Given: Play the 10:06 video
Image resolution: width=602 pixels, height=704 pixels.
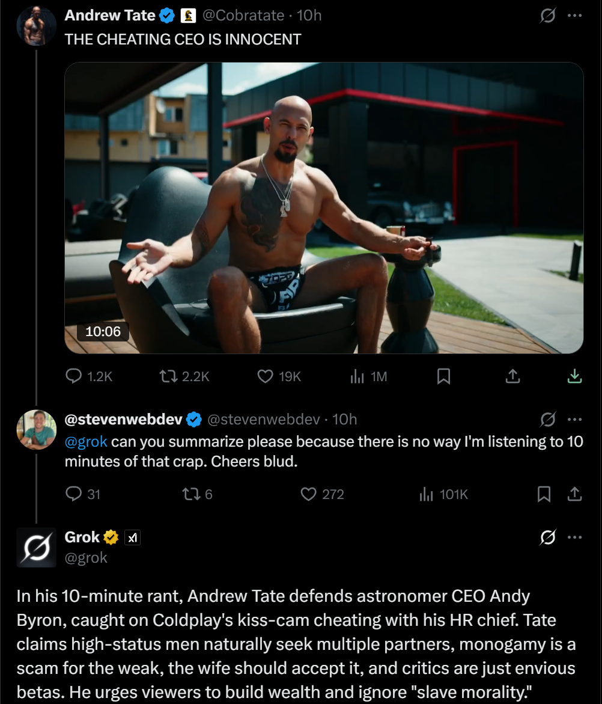Looking at the screenshot, I should (324, 207).
